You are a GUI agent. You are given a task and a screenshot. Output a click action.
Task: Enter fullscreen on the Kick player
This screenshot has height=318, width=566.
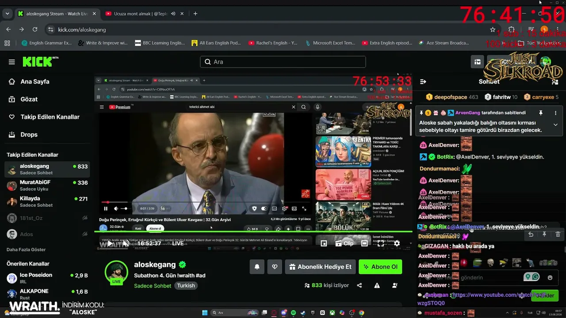tap(381, 243)
